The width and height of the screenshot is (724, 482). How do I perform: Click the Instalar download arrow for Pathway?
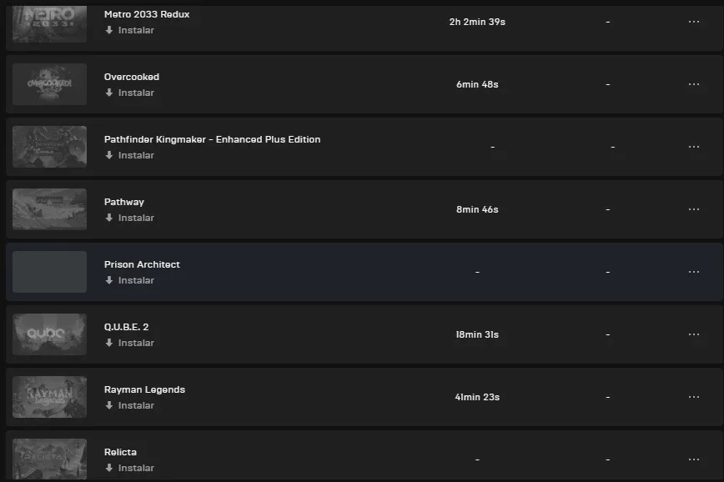point(109,218)
